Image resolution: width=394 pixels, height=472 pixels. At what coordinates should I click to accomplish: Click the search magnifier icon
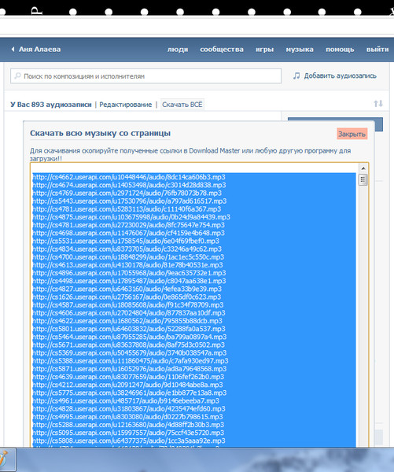pos(18,76)
